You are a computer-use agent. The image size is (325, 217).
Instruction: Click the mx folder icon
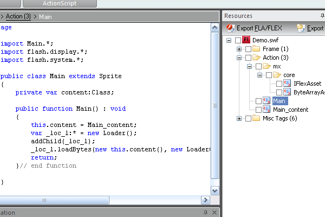[266, 66]
